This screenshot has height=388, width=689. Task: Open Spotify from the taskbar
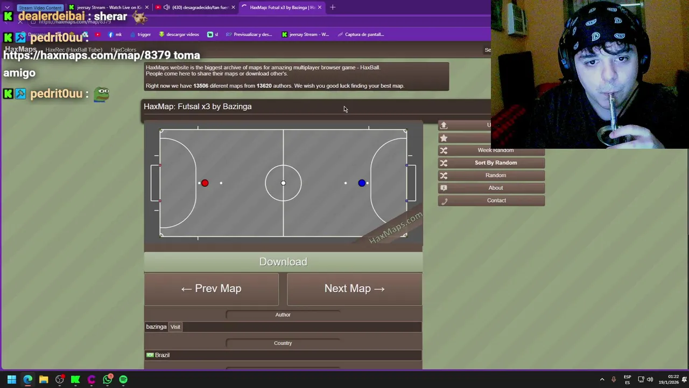click(123, 379)
